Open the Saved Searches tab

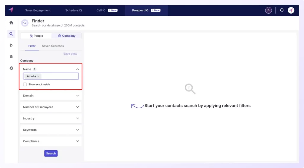53,46
